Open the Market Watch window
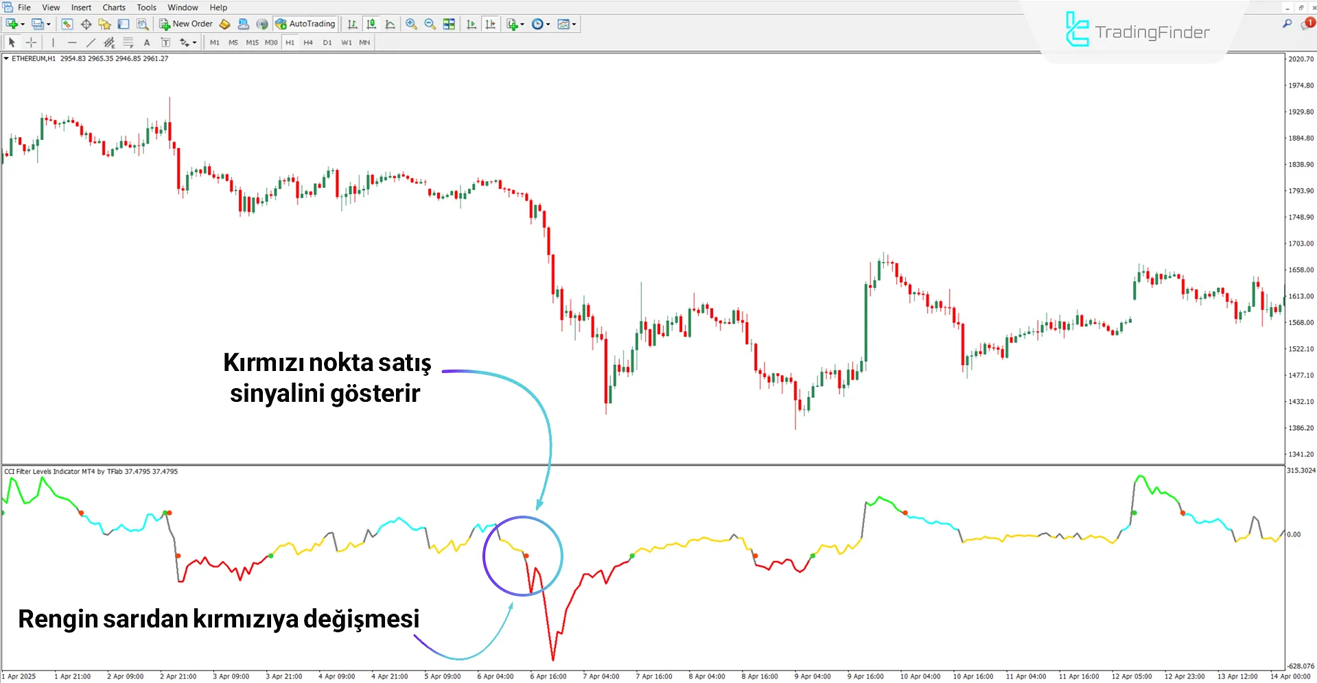 pyautogui.click(x=67, y=23)
